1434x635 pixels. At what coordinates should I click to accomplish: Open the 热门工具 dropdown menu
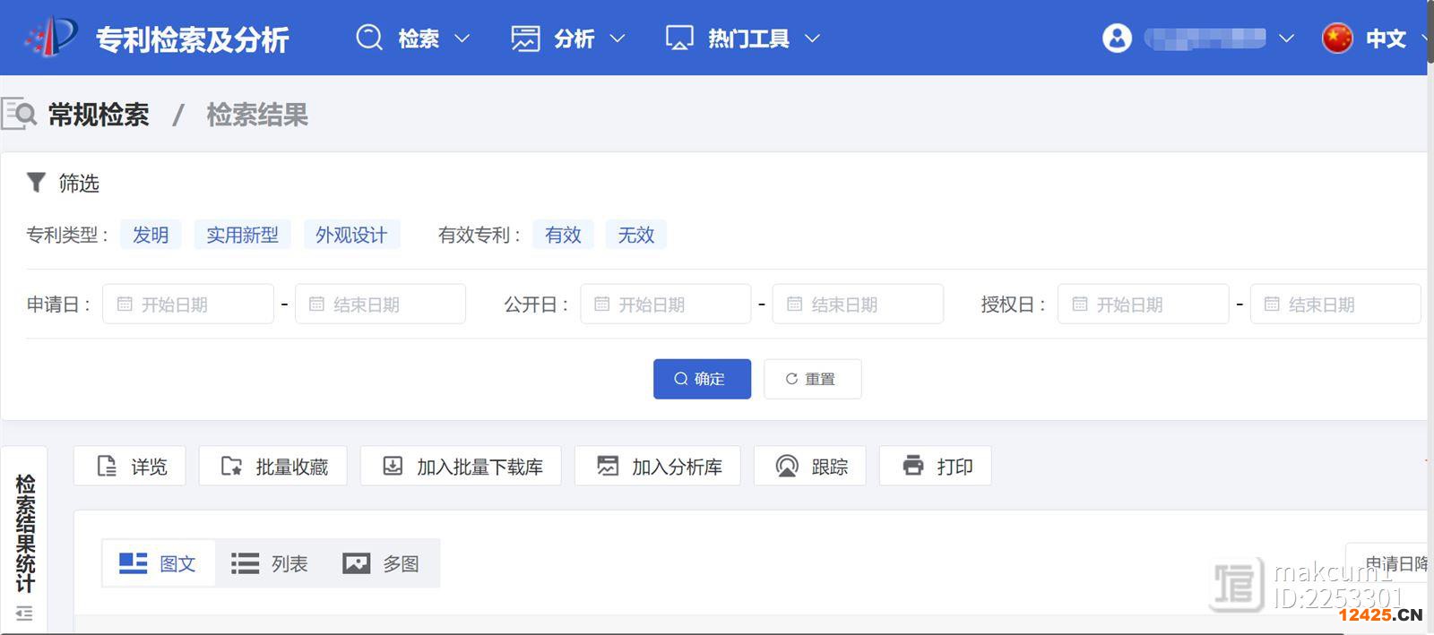pos(743,39)
